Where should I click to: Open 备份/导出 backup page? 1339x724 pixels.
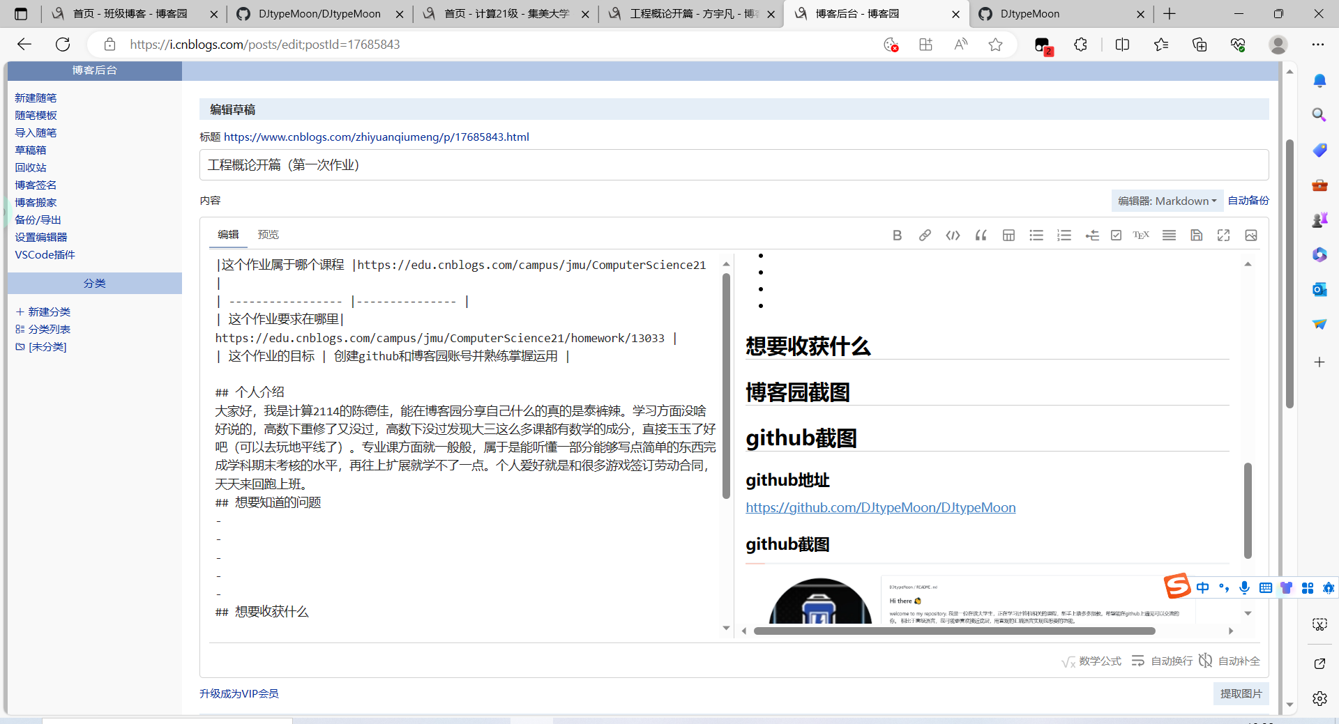[x=38, y=220]
